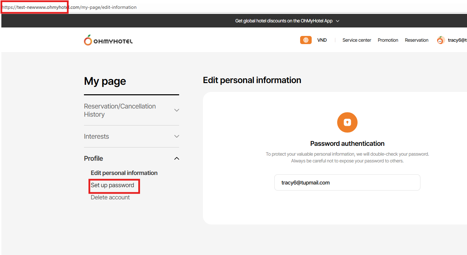The width and height of the screenshot is (467, 255).
Task: Open the orange globe language selector
Action: pos(306,40)
